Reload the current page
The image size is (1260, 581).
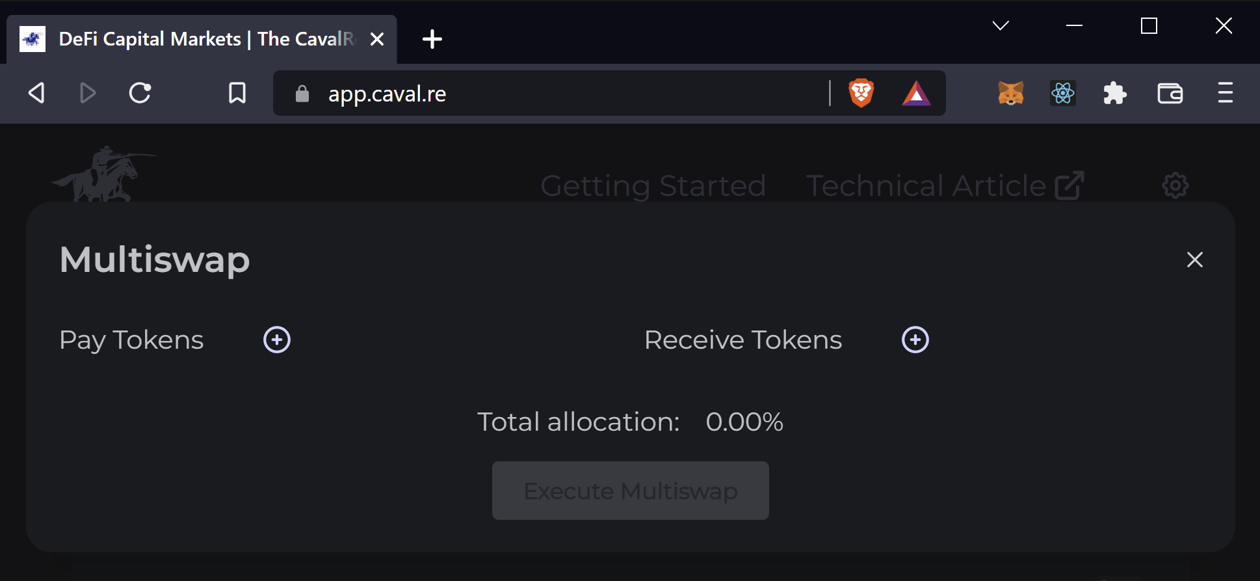click(x=140, y=93)
